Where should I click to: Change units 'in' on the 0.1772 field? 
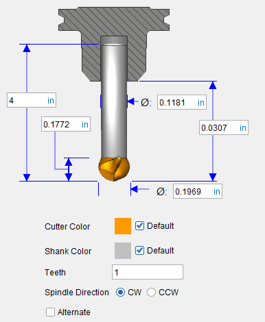pos(85,125)
